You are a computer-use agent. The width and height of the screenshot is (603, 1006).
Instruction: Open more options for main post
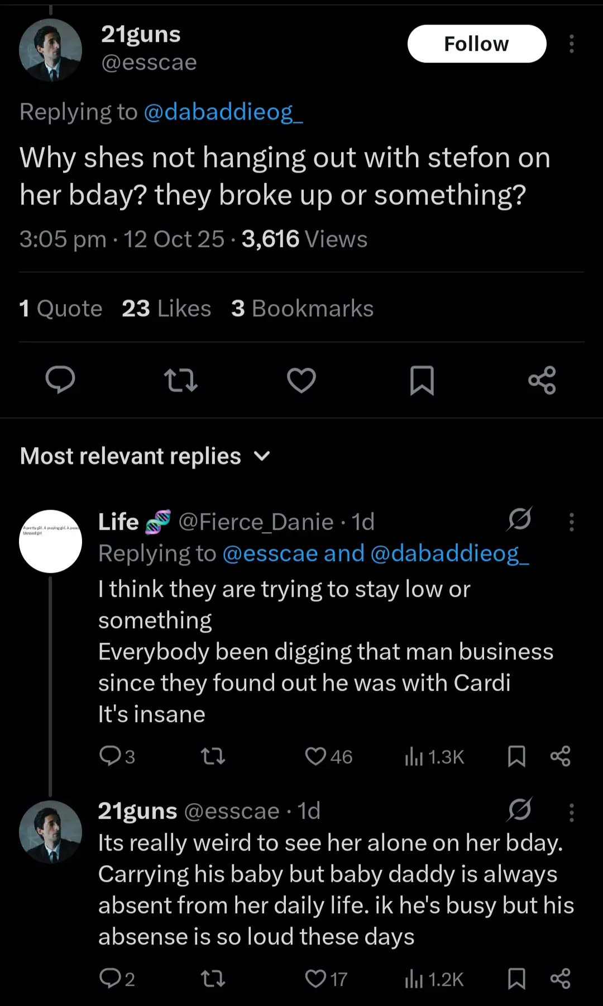[571, 44]
